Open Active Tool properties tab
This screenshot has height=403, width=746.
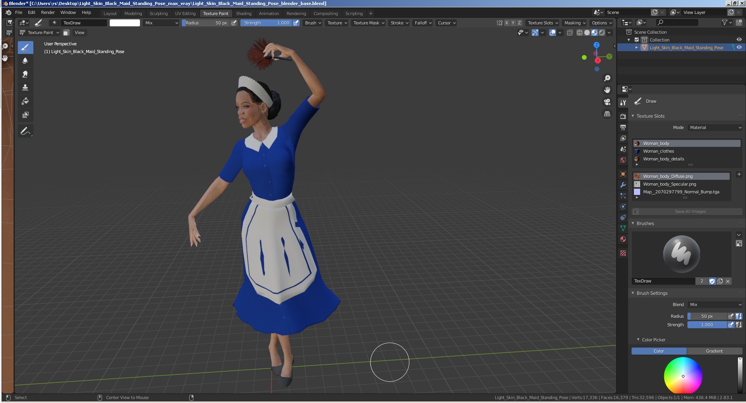tap(623, 103)
